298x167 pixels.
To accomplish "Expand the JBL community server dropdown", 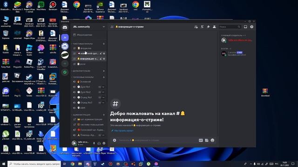I will point(104,27).
